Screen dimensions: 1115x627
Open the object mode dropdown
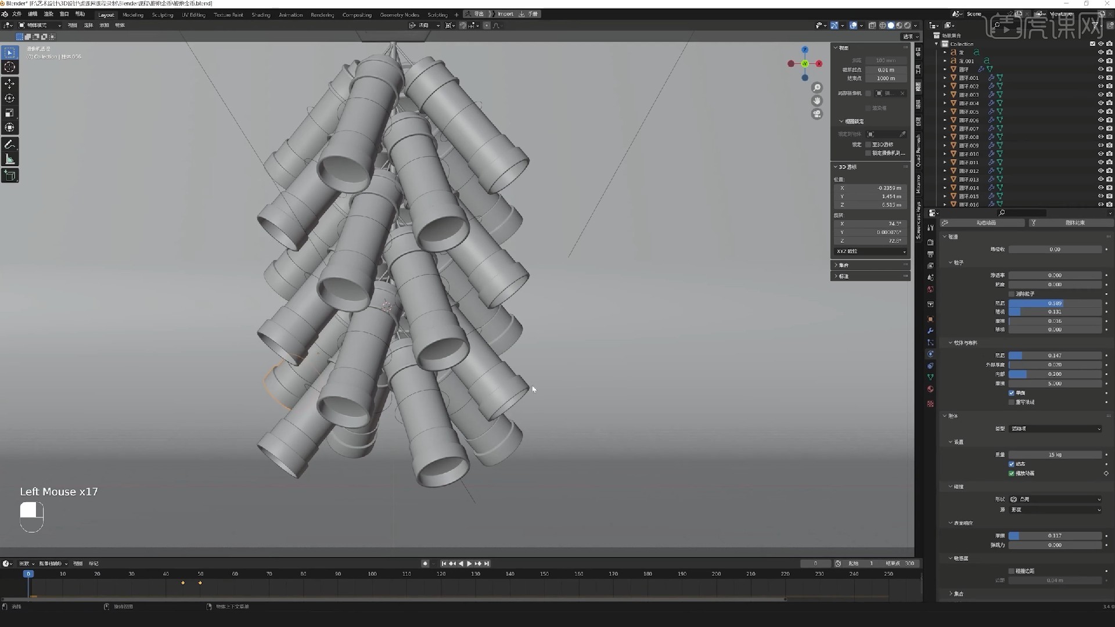point(39,26)
